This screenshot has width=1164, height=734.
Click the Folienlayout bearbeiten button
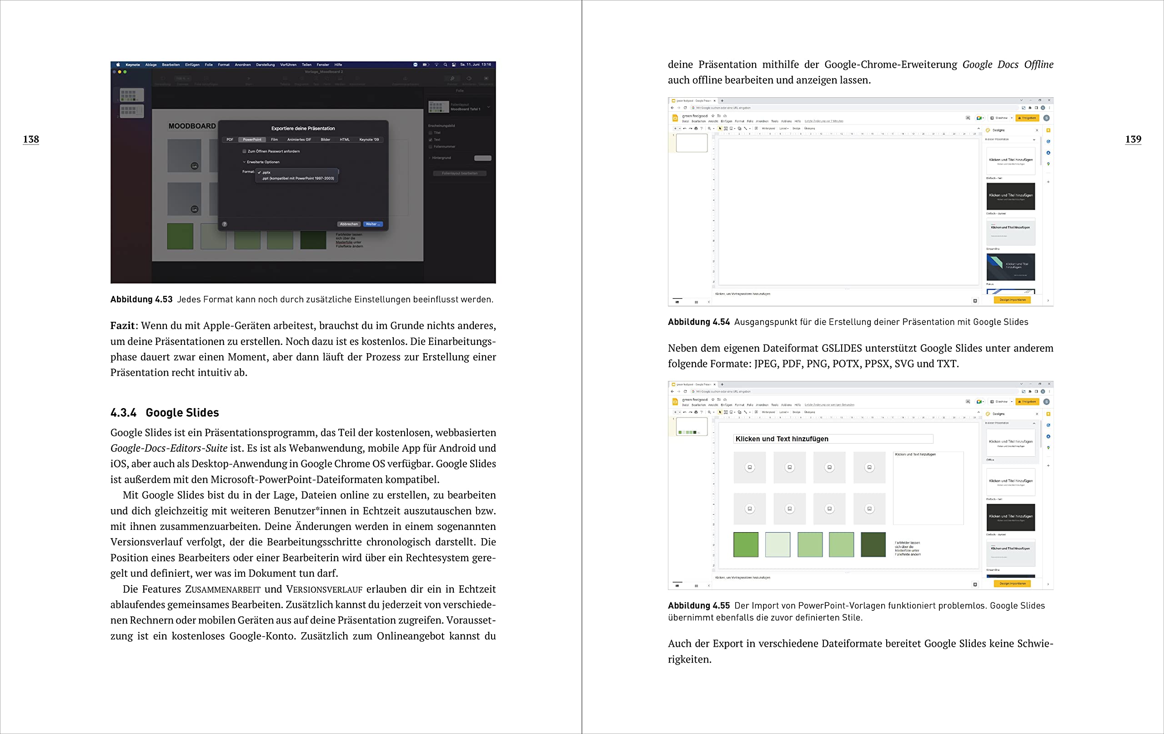click(x=459, y=174)
